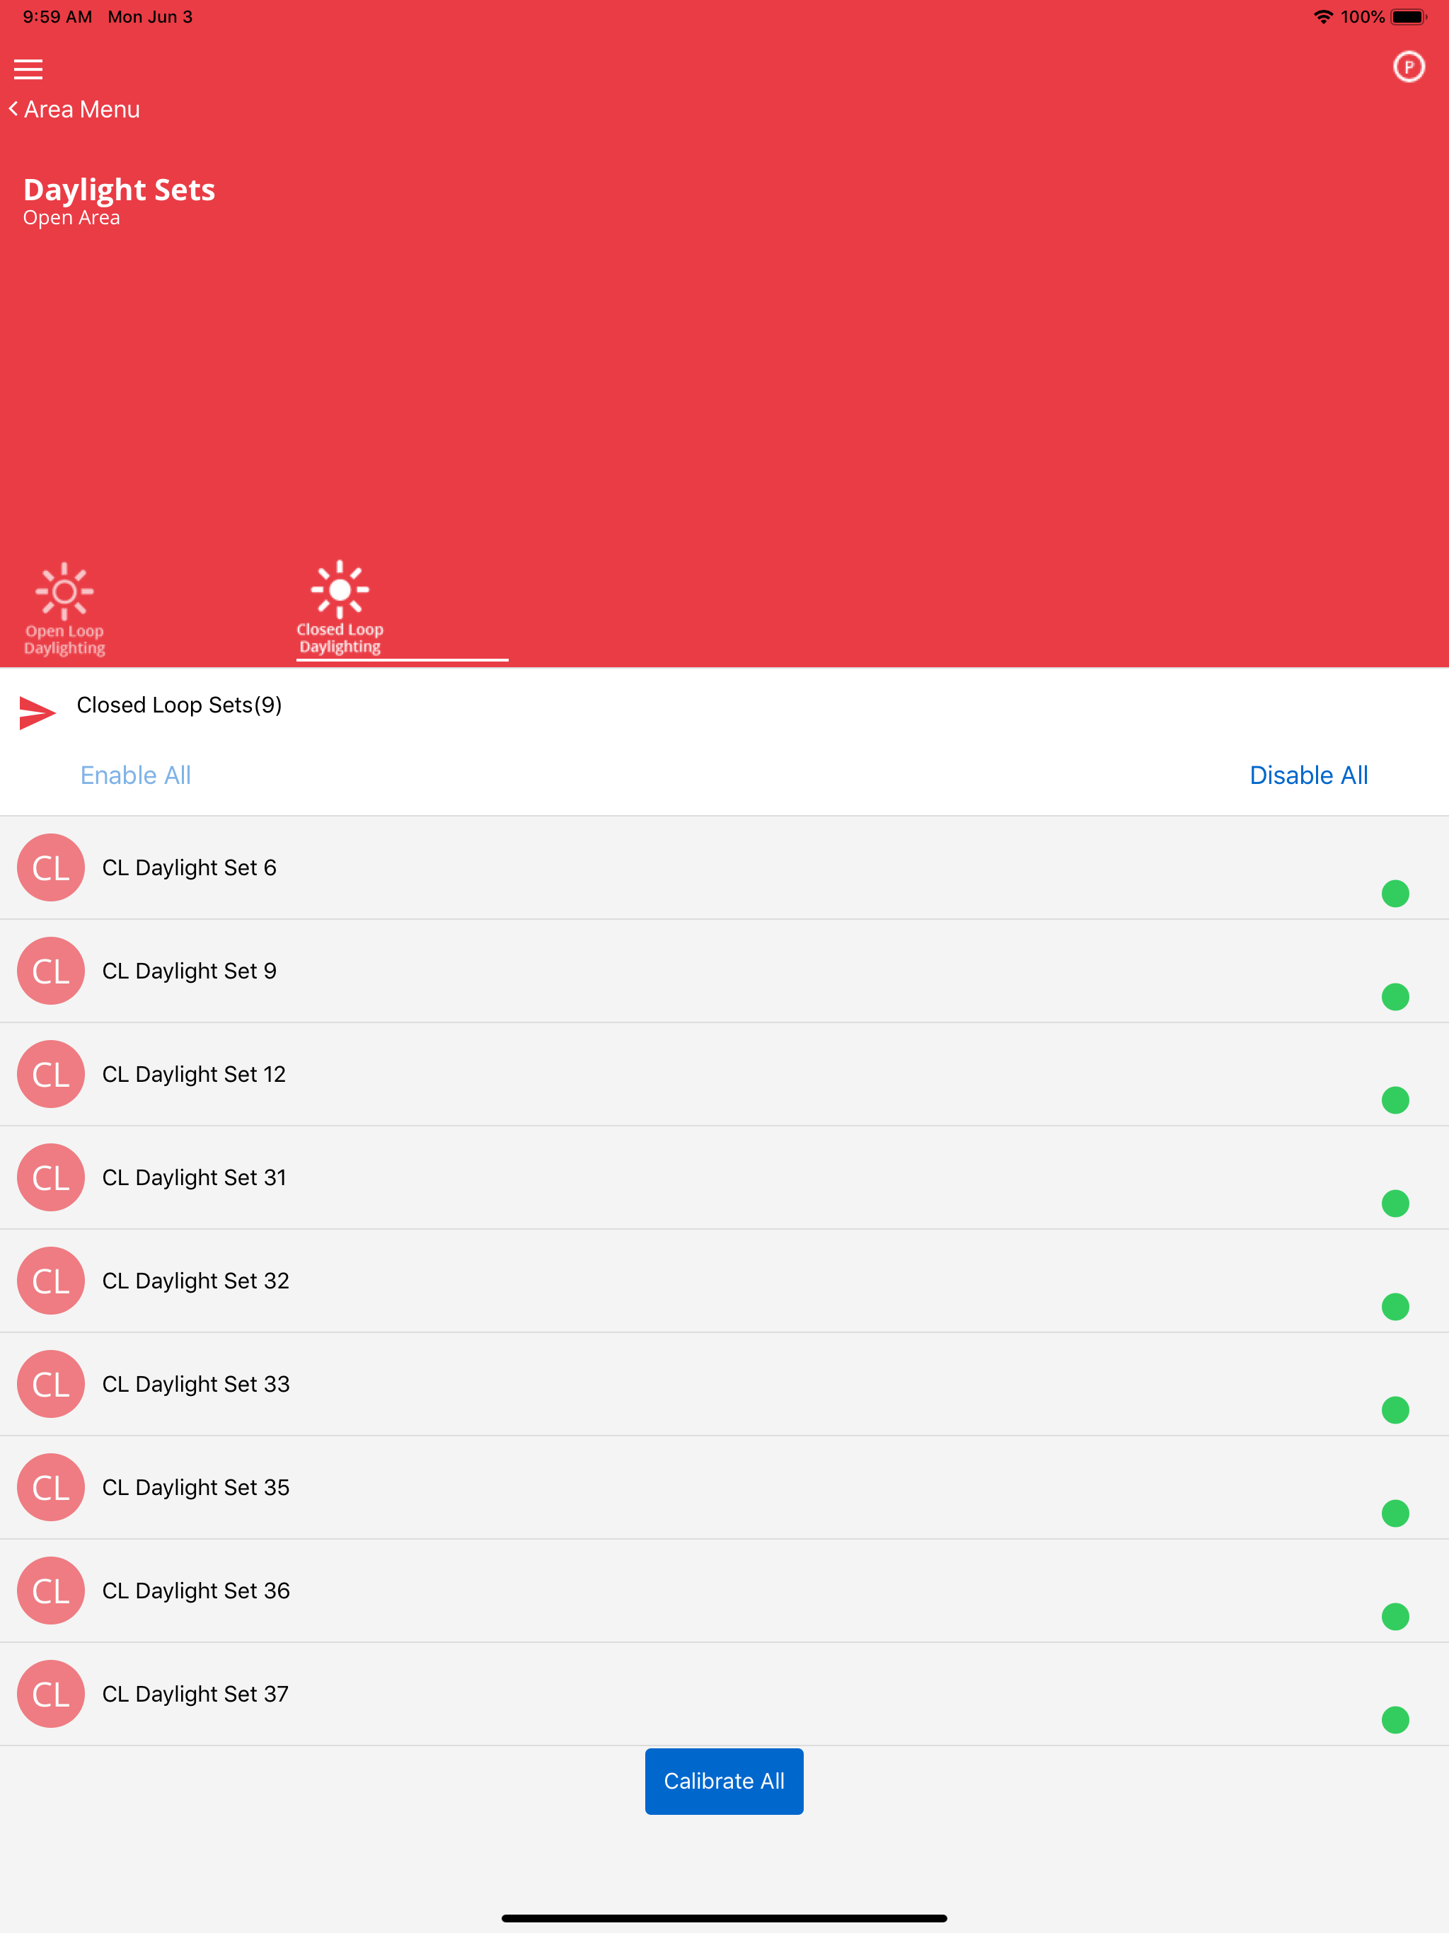Switch to the Open Loop Daylighting tab

(x=64, y=607)
